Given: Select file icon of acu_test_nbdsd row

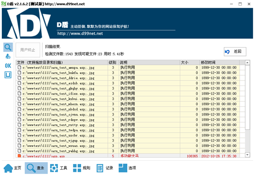Looking at the screenshot, I should coord(19,109).
